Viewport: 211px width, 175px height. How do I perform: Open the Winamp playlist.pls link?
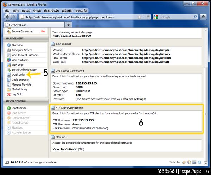[x=126, y=50]
